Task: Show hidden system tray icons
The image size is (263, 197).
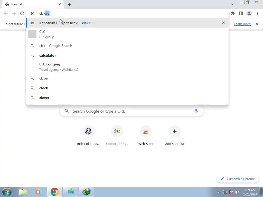Action: click(218, 192)
